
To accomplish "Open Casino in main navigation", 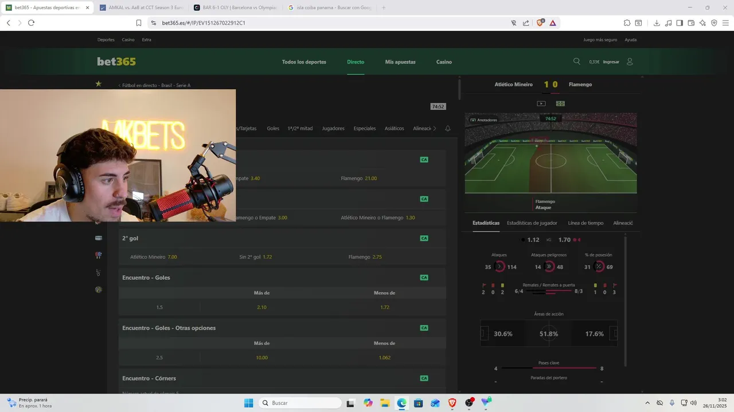I will pos(444,62).
